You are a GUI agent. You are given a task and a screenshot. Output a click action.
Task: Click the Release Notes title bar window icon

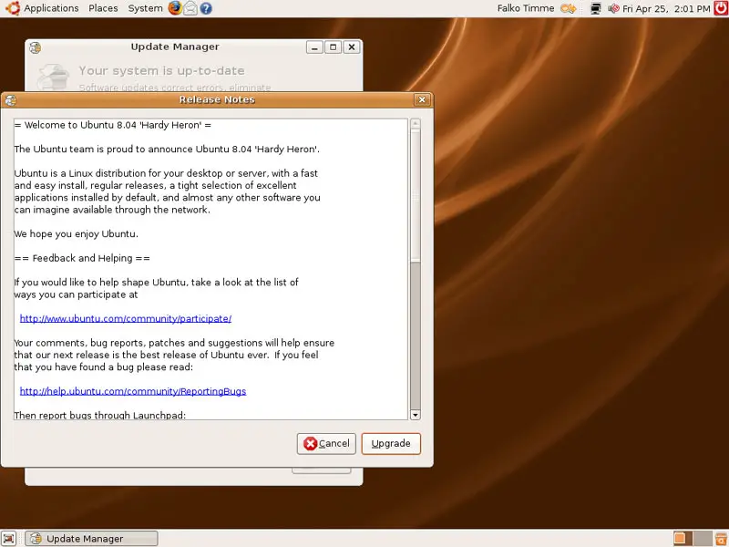click(x=11, y=100)
